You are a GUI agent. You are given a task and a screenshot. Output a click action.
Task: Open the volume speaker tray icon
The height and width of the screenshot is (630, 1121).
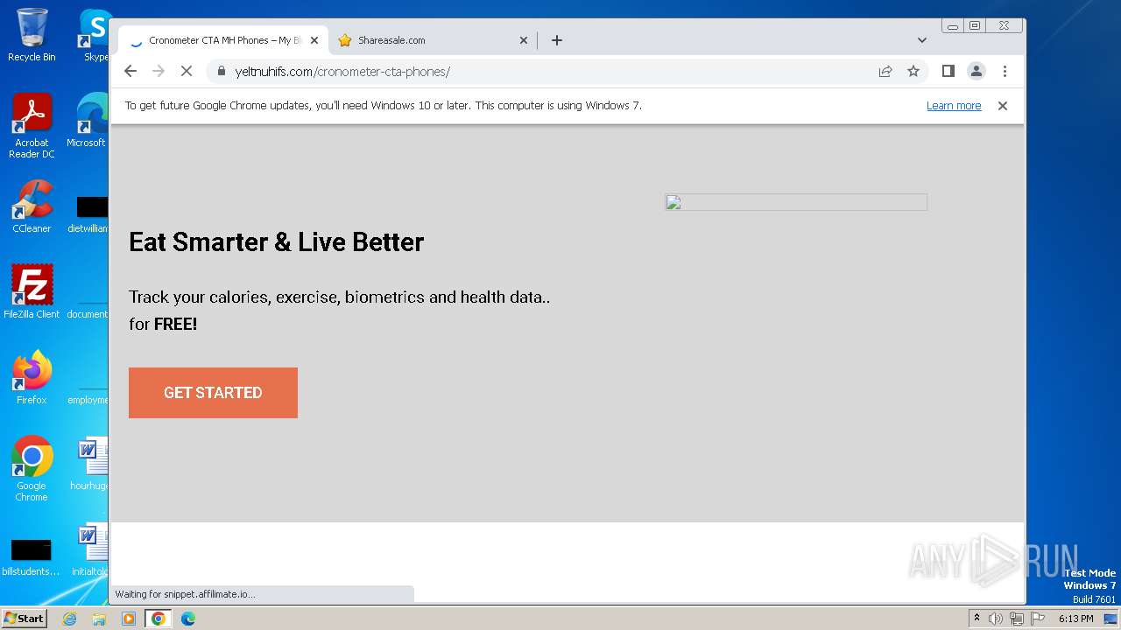996,619
